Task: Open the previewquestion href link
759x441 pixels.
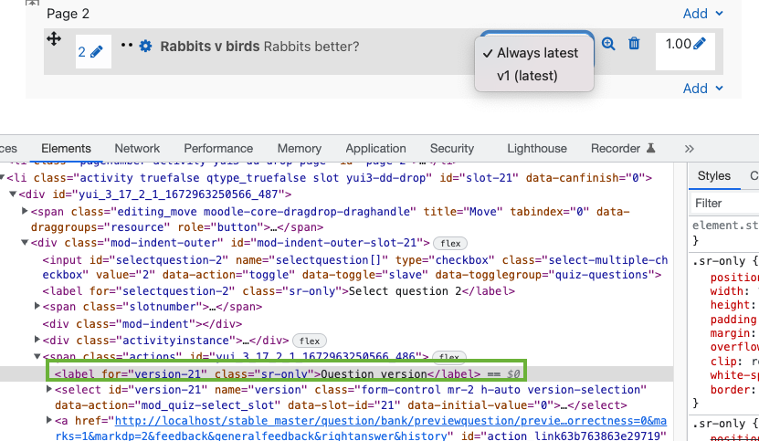Action: [x=391, y=421]
